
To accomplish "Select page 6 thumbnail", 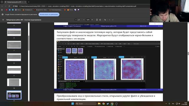I will coord(14,32).
